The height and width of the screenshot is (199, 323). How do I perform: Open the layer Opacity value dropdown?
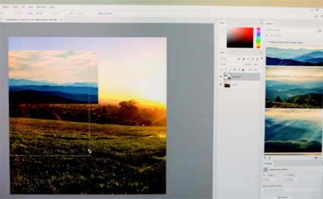[x=256, y=64]
